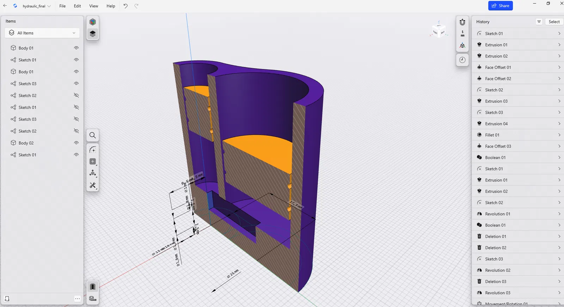The width and height of the screenshot is (564, 307).
Task: Click the Shapr3D logo icon beside hydraulic_final
Action: [15, 6]
